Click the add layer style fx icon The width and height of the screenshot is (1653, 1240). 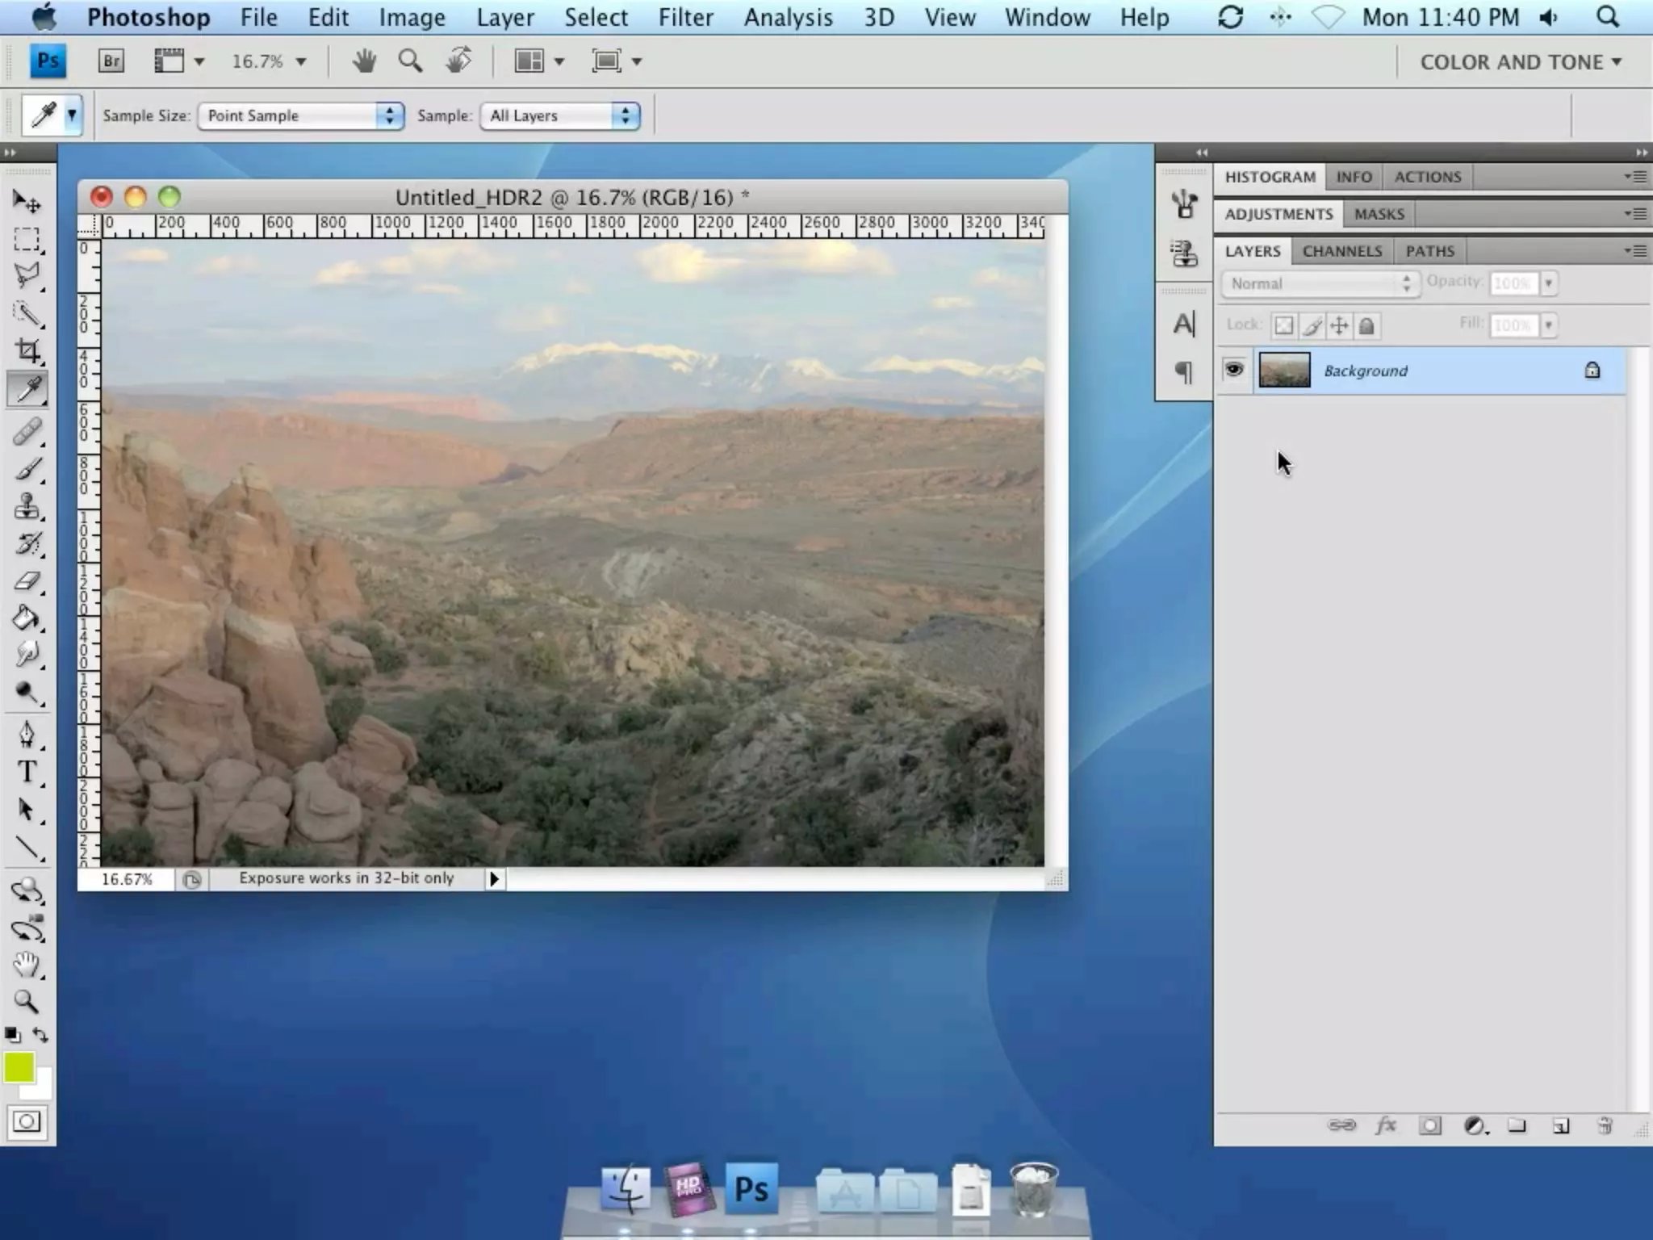coord(1385,1125)
